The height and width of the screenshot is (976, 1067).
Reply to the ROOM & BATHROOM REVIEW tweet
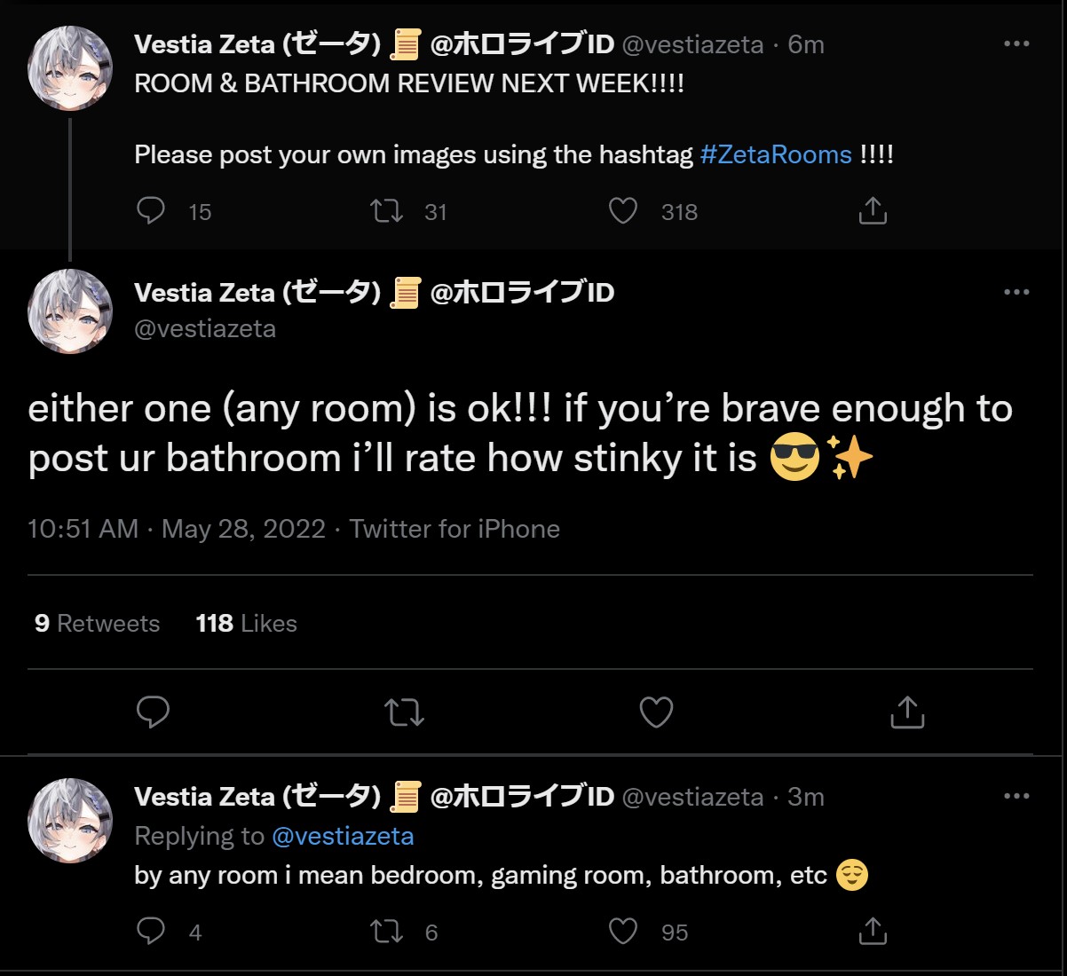pos(151,211)
